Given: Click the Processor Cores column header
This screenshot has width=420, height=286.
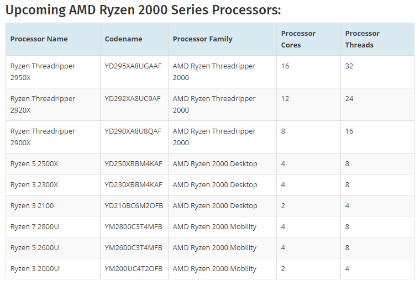Looking at the screenshot, I should coord(298,39).
